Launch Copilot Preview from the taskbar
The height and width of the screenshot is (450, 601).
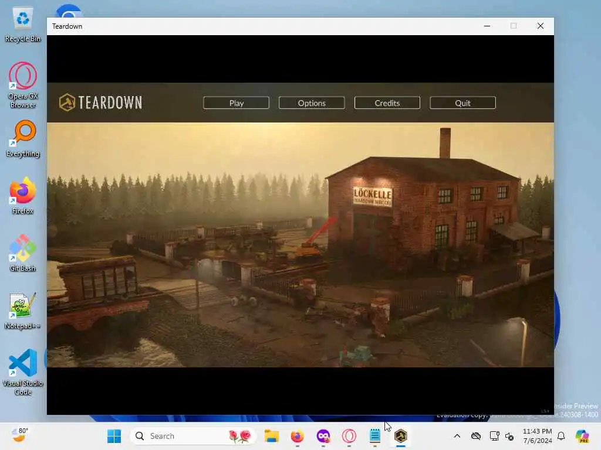coord(582,436)
